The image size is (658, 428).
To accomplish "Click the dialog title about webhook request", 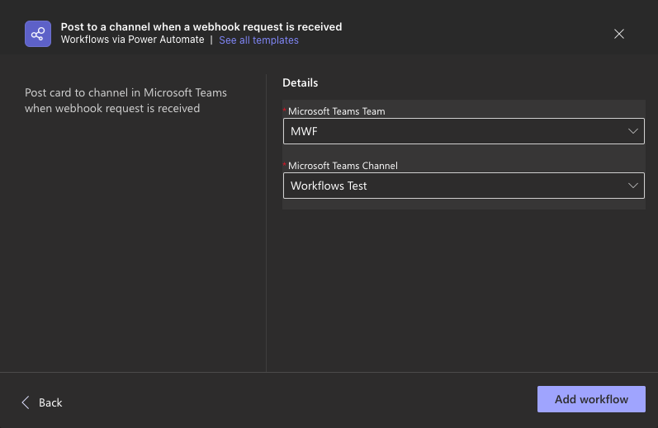I will [x=201, y=26].
